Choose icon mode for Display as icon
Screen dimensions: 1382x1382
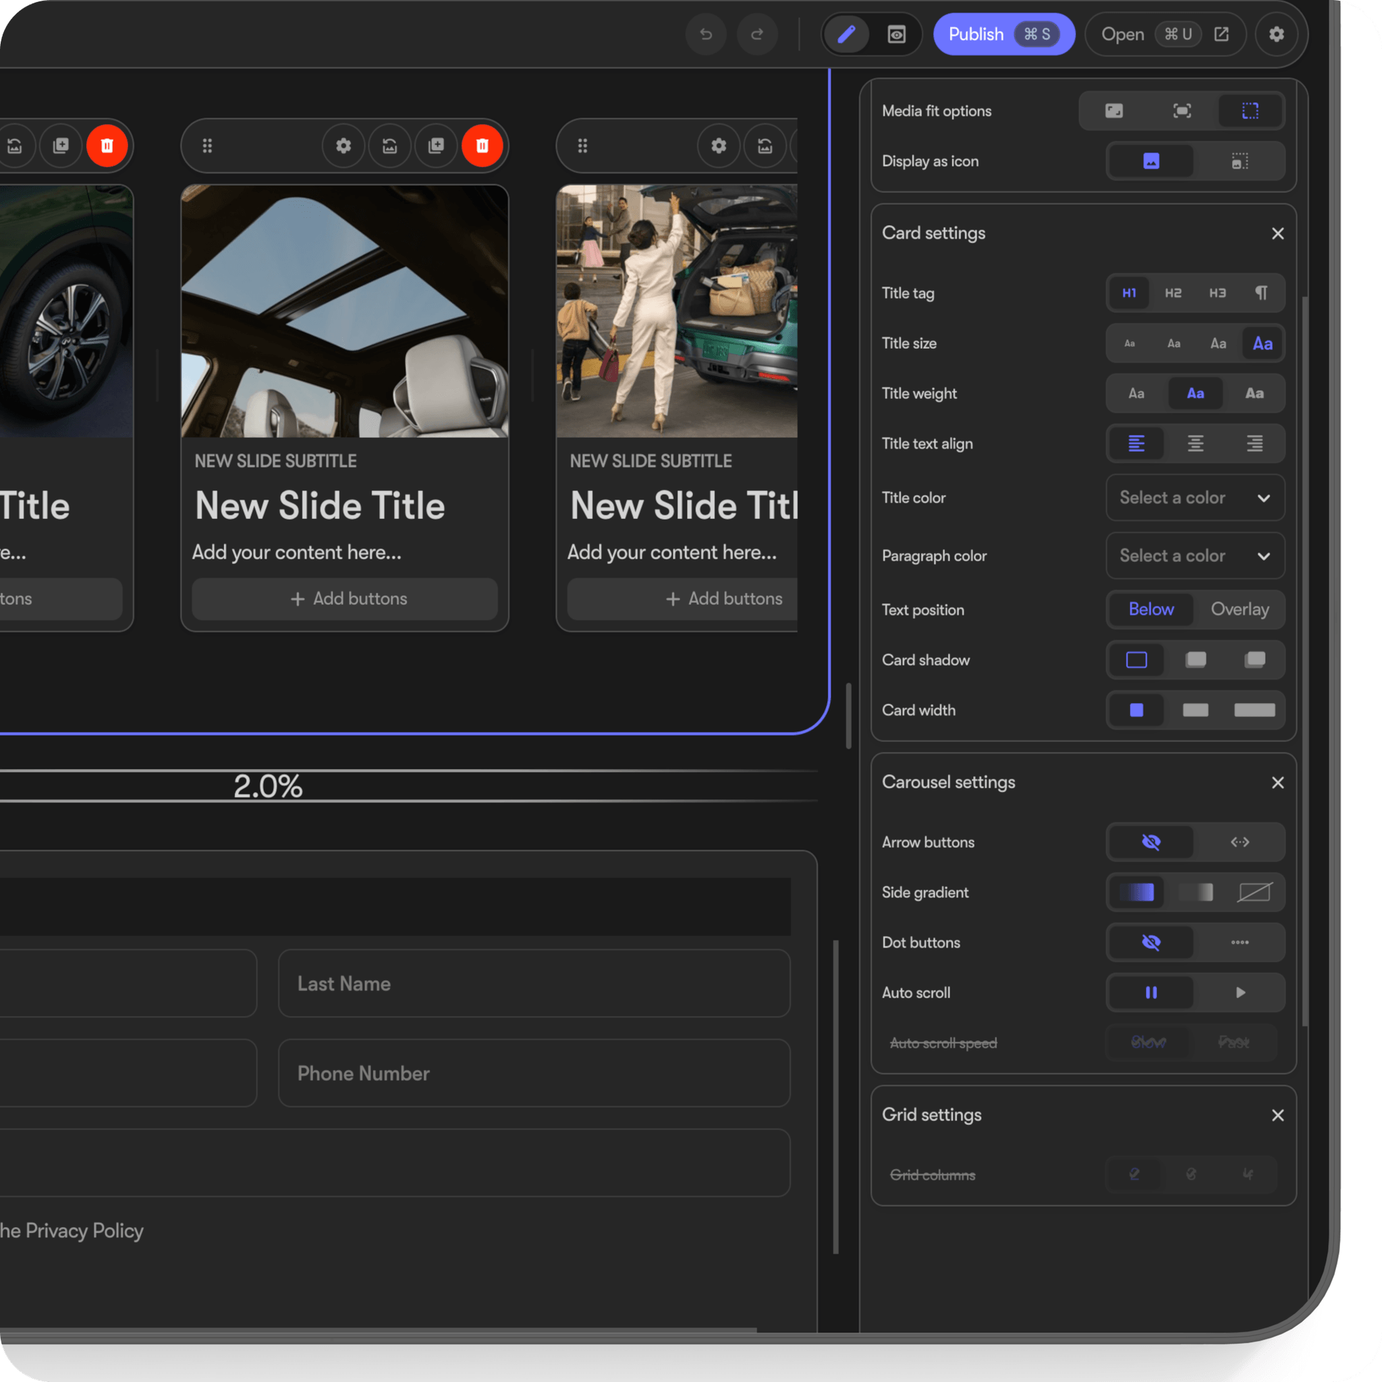(1240, 161)
